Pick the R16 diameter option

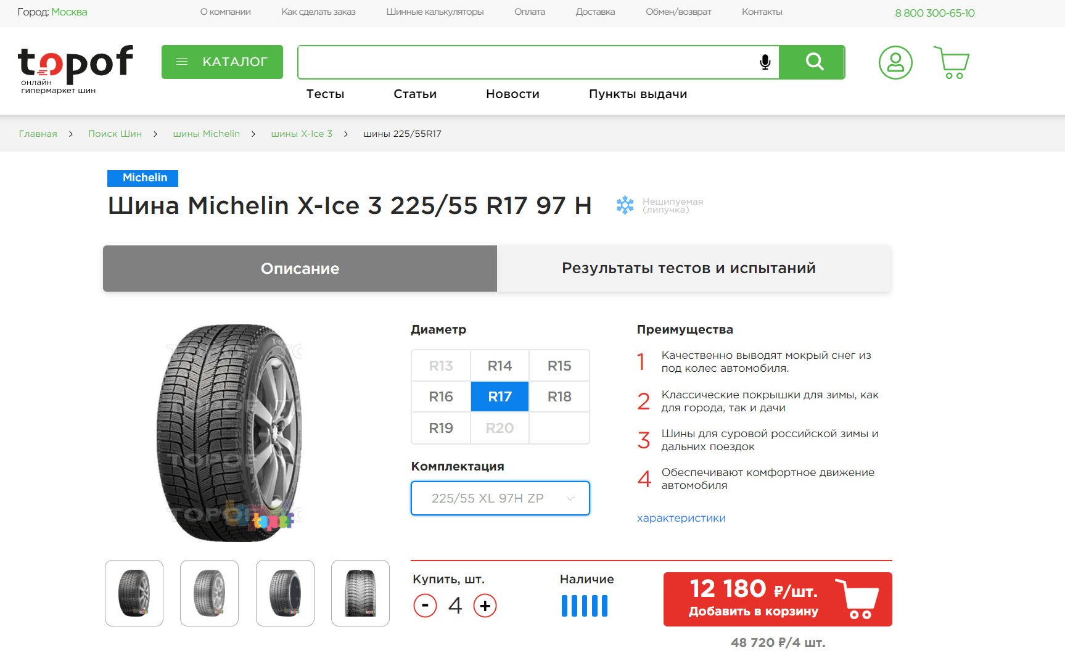tap(441, 396)
